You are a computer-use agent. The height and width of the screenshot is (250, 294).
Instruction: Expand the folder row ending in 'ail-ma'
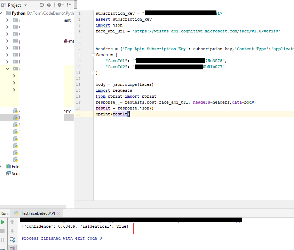coord(7,41)
